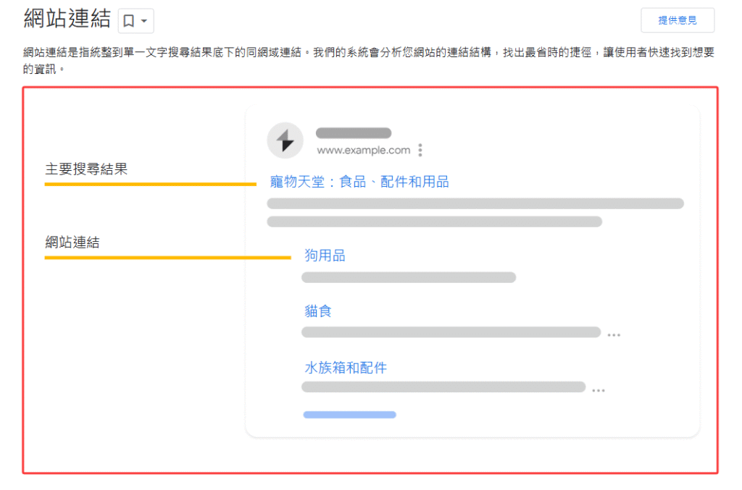Click the yellow underline marking 主要搜尋結果
The width and height of the screenshot is (742, 490).
(150, 185)
